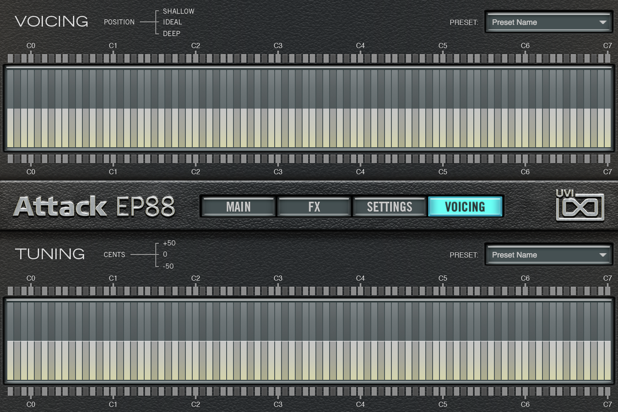
Task: Click the CENTS label
Action: 115,254
